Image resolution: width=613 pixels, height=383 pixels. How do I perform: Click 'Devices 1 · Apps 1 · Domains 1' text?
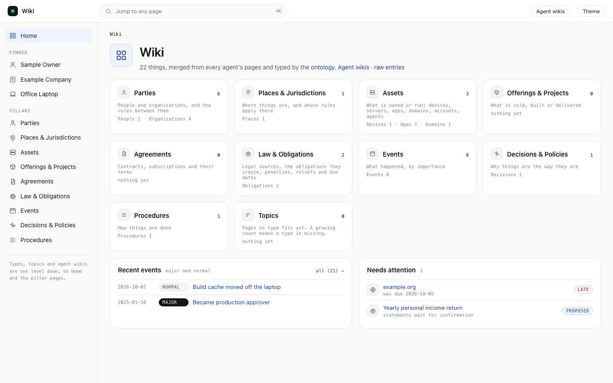tap(409, 124)
